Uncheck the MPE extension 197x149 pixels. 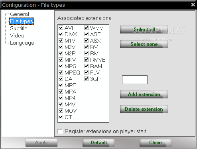coord(61,85)
